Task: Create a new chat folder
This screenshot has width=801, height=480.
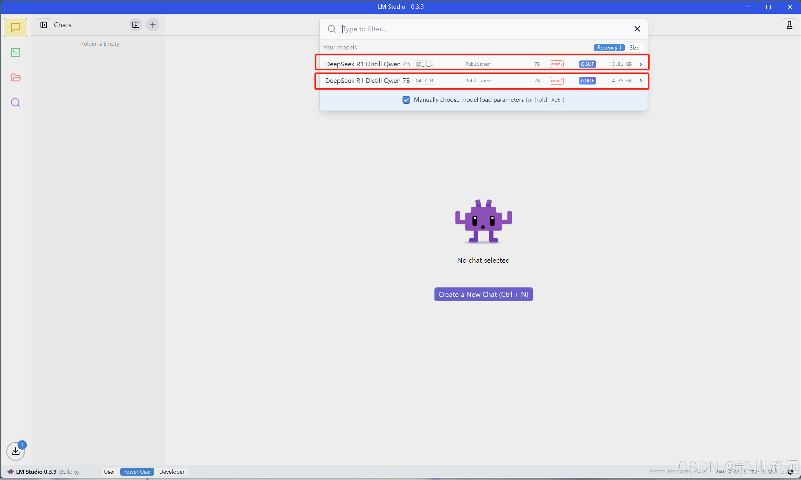Action: click(x=136, y=25)
